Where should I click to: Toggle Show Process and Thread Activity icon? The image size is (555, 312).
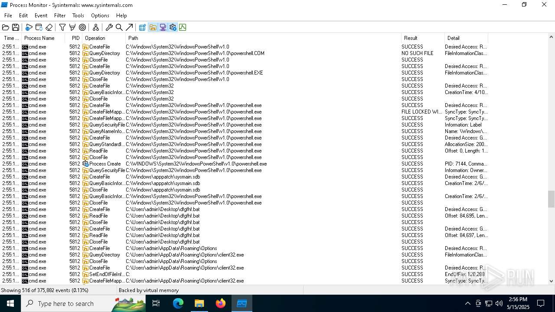[173, 27]
